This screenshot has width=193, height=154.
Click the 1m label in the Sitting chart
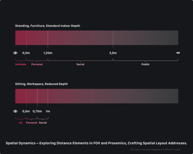pyautogui.click(x=48, y=111)
